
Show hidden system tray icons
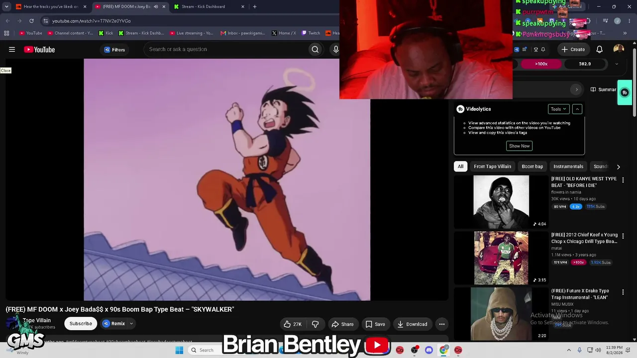pos(569,350)
